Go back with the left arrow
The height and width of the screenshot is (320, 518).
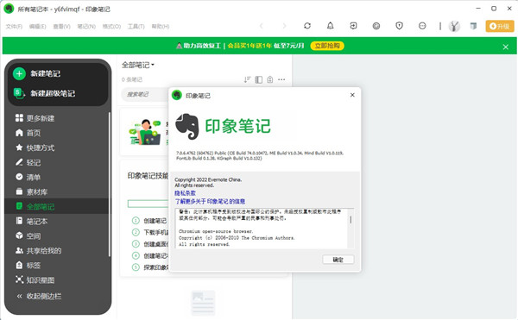(x=262, y=26)
